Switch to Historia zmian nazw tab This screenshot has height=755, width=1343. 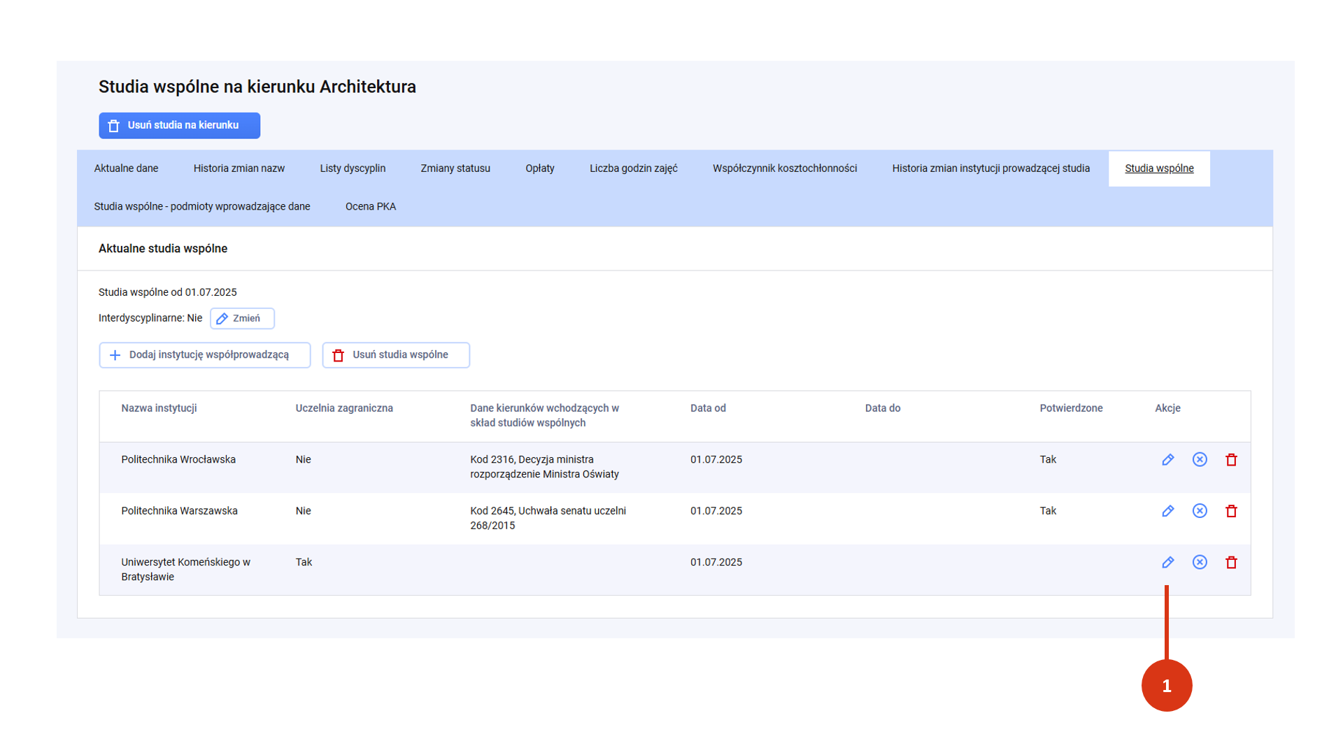click(239, 168)
